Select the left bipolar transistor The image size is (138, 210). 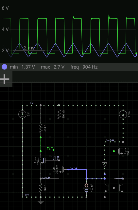107,188
